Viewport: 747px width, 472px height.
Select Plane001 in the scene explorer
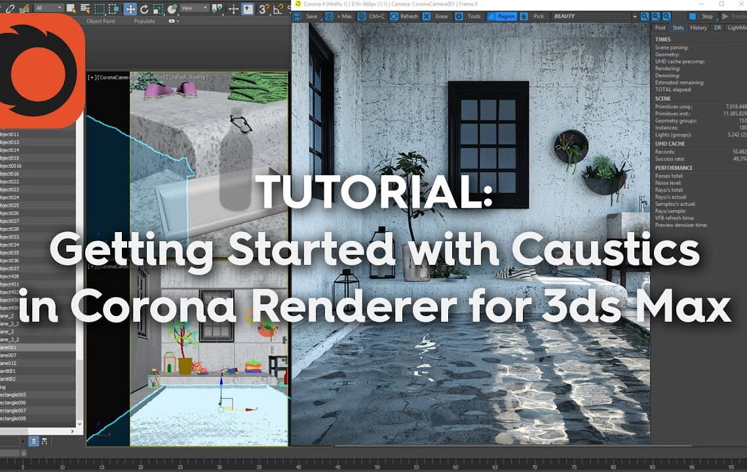tap(37, 347)
